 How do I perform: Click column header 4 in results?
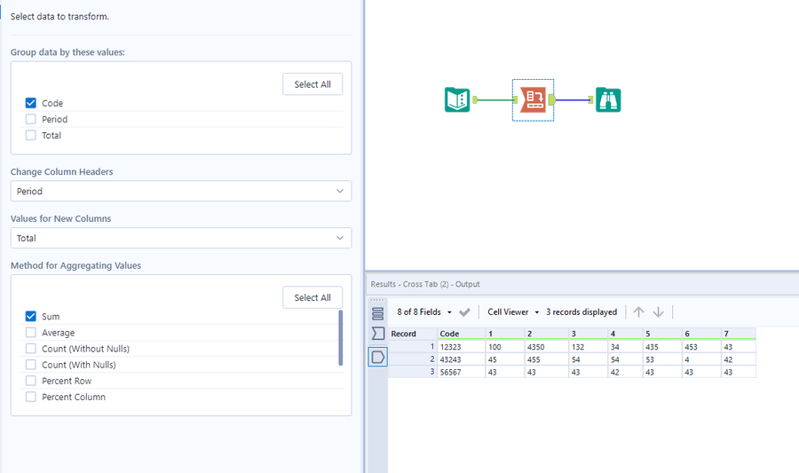coord(625,334)
